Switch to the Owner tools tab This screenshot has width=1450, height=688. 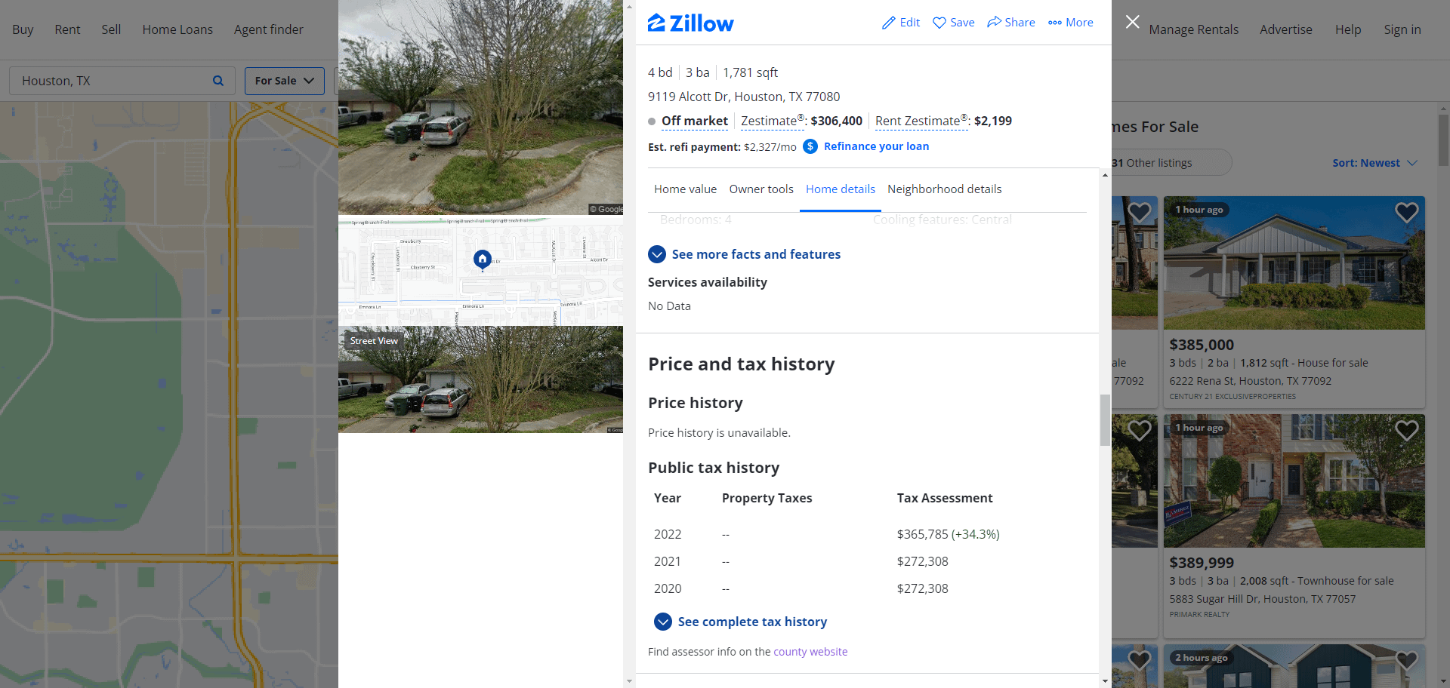[761, 189]
